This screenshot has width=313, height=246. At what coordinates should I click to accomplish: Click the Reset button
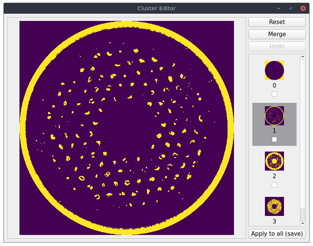coord(277,22)
